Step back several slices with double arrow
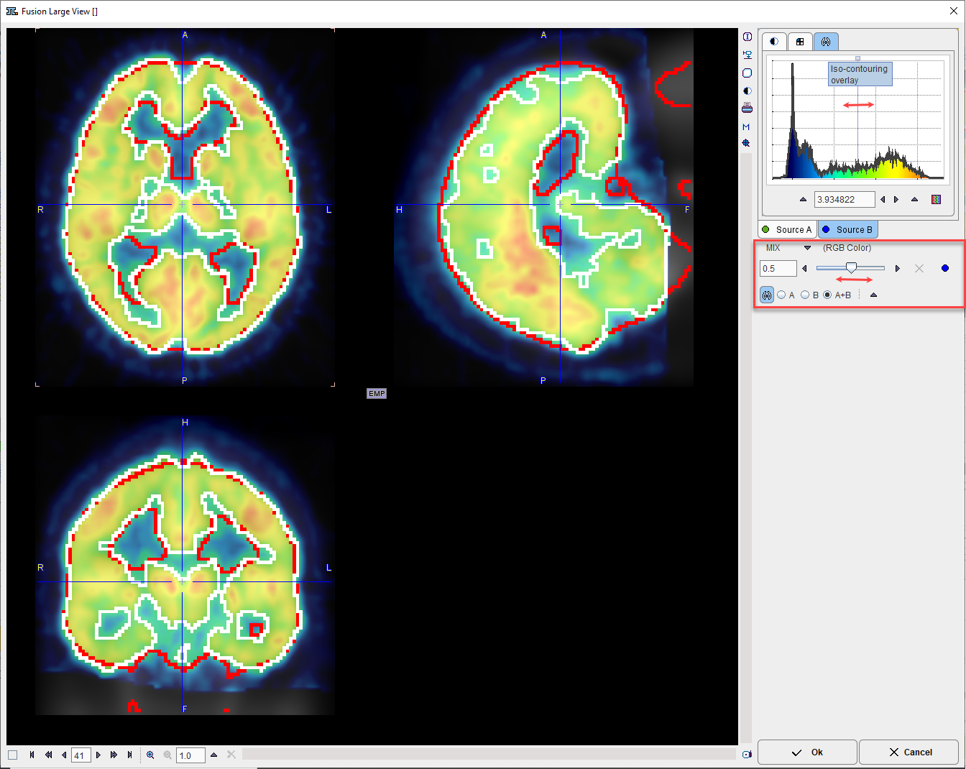The image size is (966, 769). pos(48,755)
